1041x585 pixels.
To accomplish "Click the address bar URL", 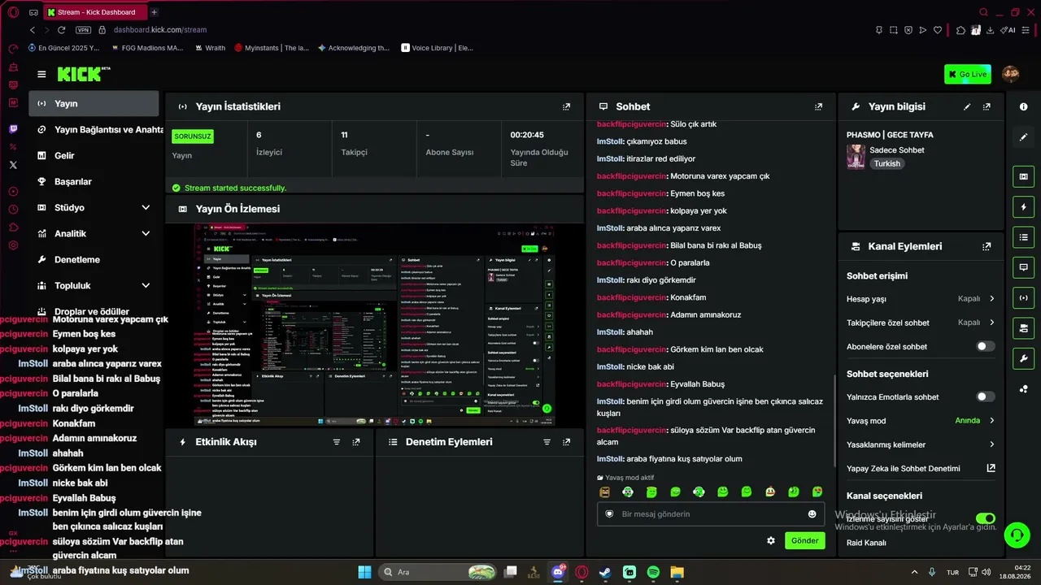I will point(160,30).
